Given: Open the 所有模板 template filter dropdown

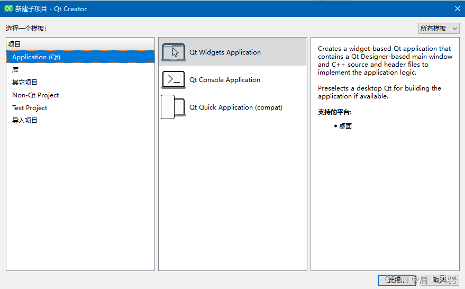Looking at the screenshot, I should 439,29.
